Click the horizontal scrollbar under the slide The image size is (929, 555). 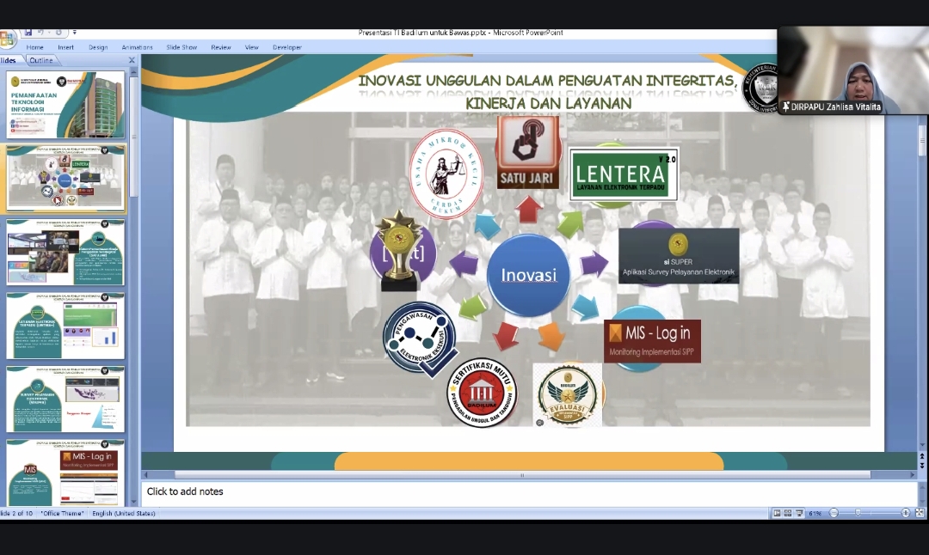point(522,475)
